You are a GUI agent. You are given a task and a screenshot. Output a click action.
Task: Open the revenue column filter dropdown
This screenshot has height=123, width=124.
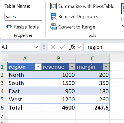pos(72,67)
